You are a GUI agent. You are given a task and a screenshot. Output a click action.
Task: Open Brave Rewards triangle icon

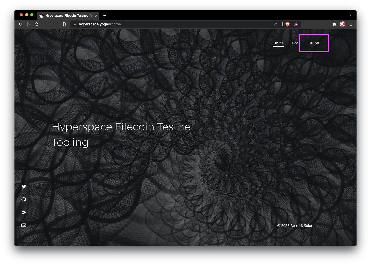(296, 24)
